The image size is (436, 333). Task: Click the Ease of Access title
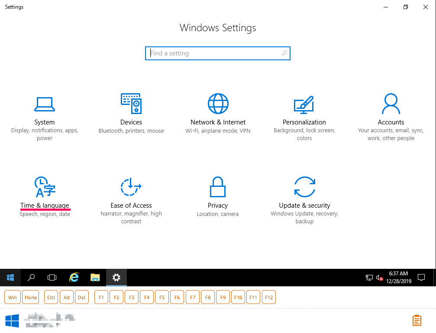point(131,206)
